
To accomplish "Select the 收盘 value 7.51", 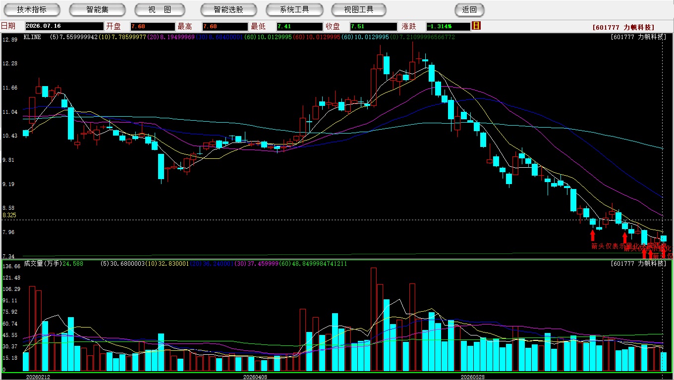I will pos(373,26).
